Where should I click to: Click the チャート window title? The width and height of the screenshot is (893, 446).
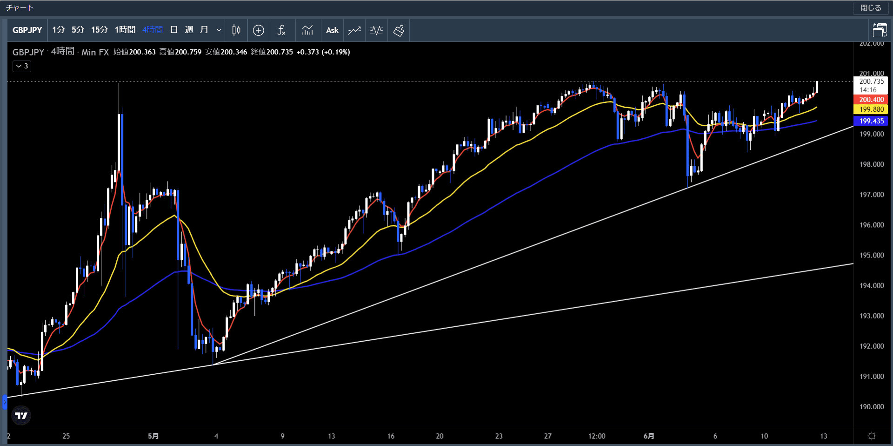[x=20, y=7]
